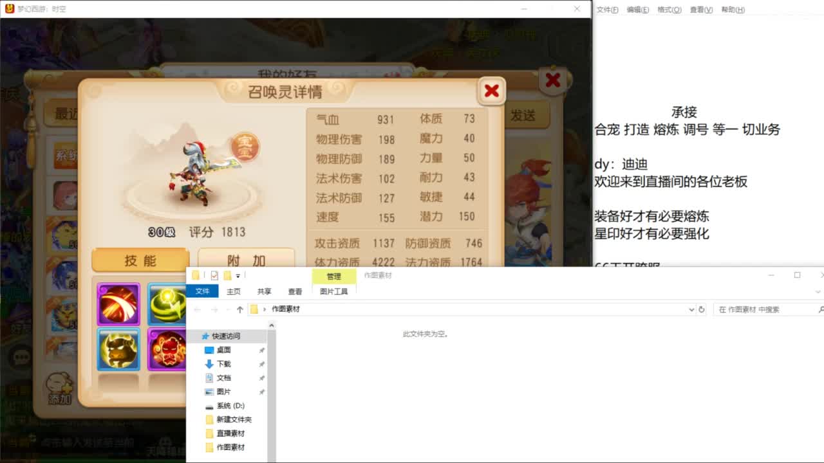Select 图片 in the navigation pane

click(x=223, y=392)
